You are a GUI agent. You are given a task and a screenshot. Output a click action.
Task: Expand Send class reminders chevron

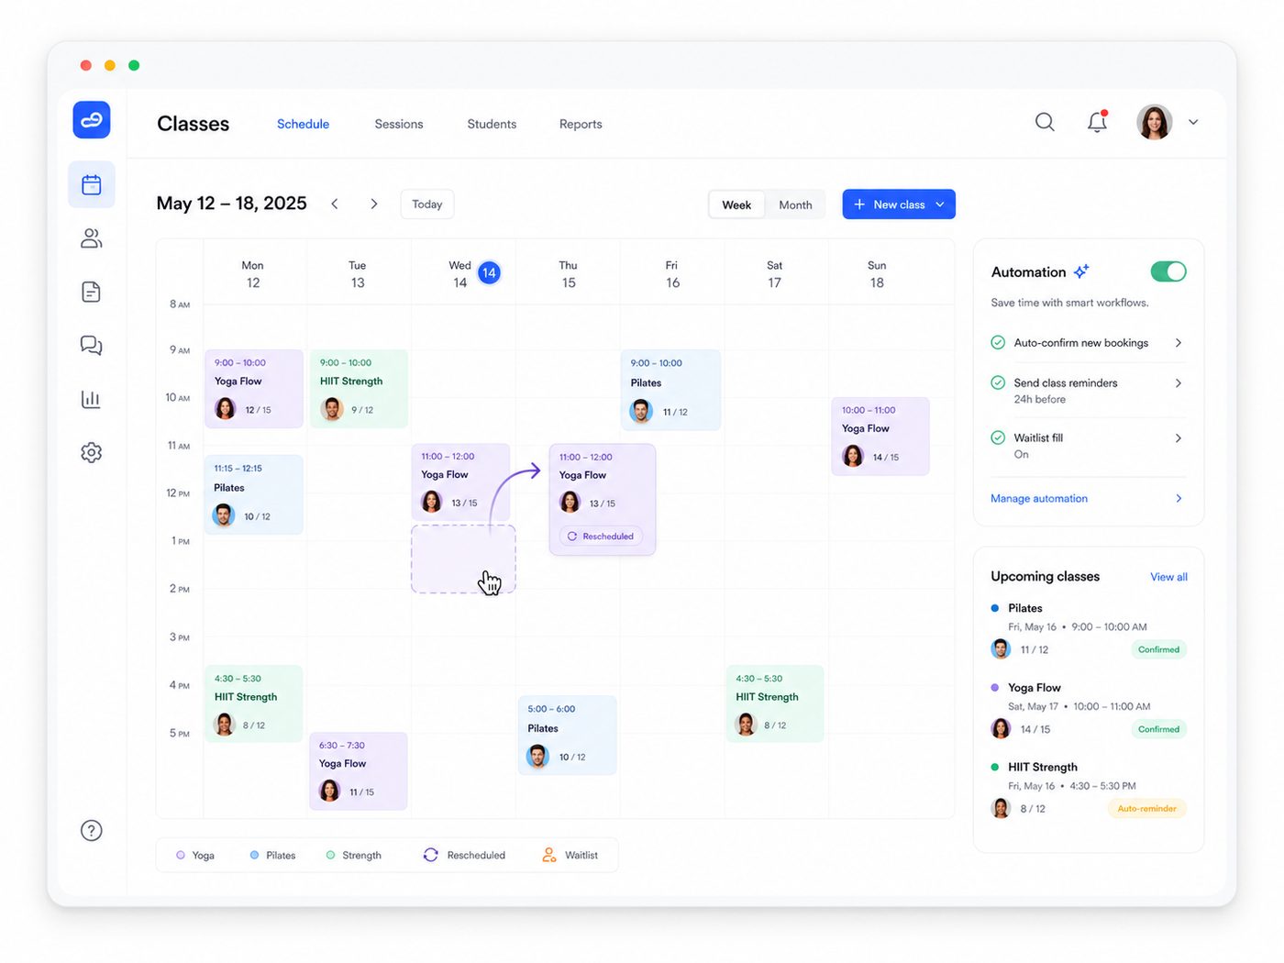point(1179,383)
